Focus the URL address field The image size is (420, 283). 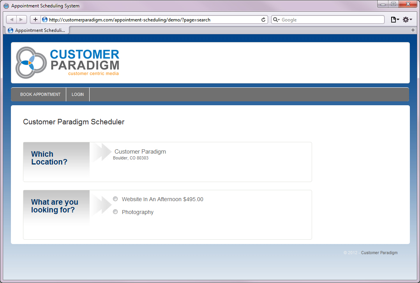(154, 19)
